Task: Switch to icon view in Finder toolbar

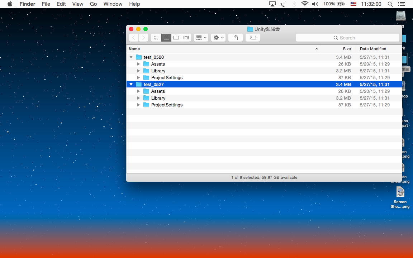Action: pos(156,38)
